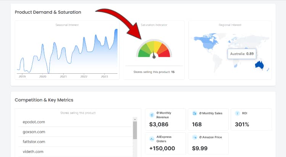This screenshot has height=157, width=286.
Task: Click the Monthly Revenue icon
Action: [152, 115]
